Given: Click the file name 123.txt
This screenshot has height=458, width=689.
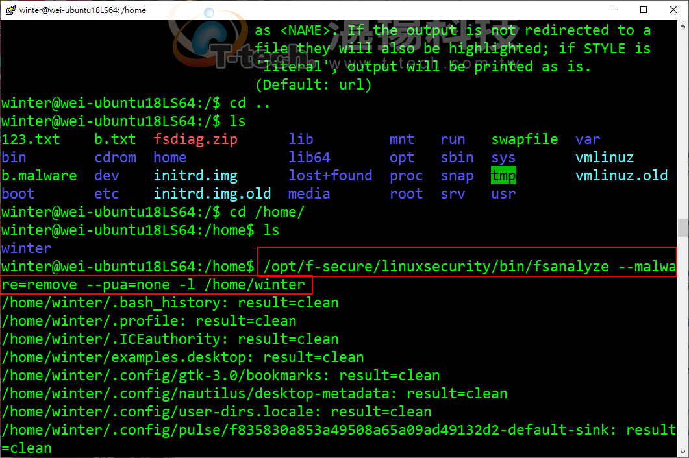Looking at the screenshot, I should [31, 139].
